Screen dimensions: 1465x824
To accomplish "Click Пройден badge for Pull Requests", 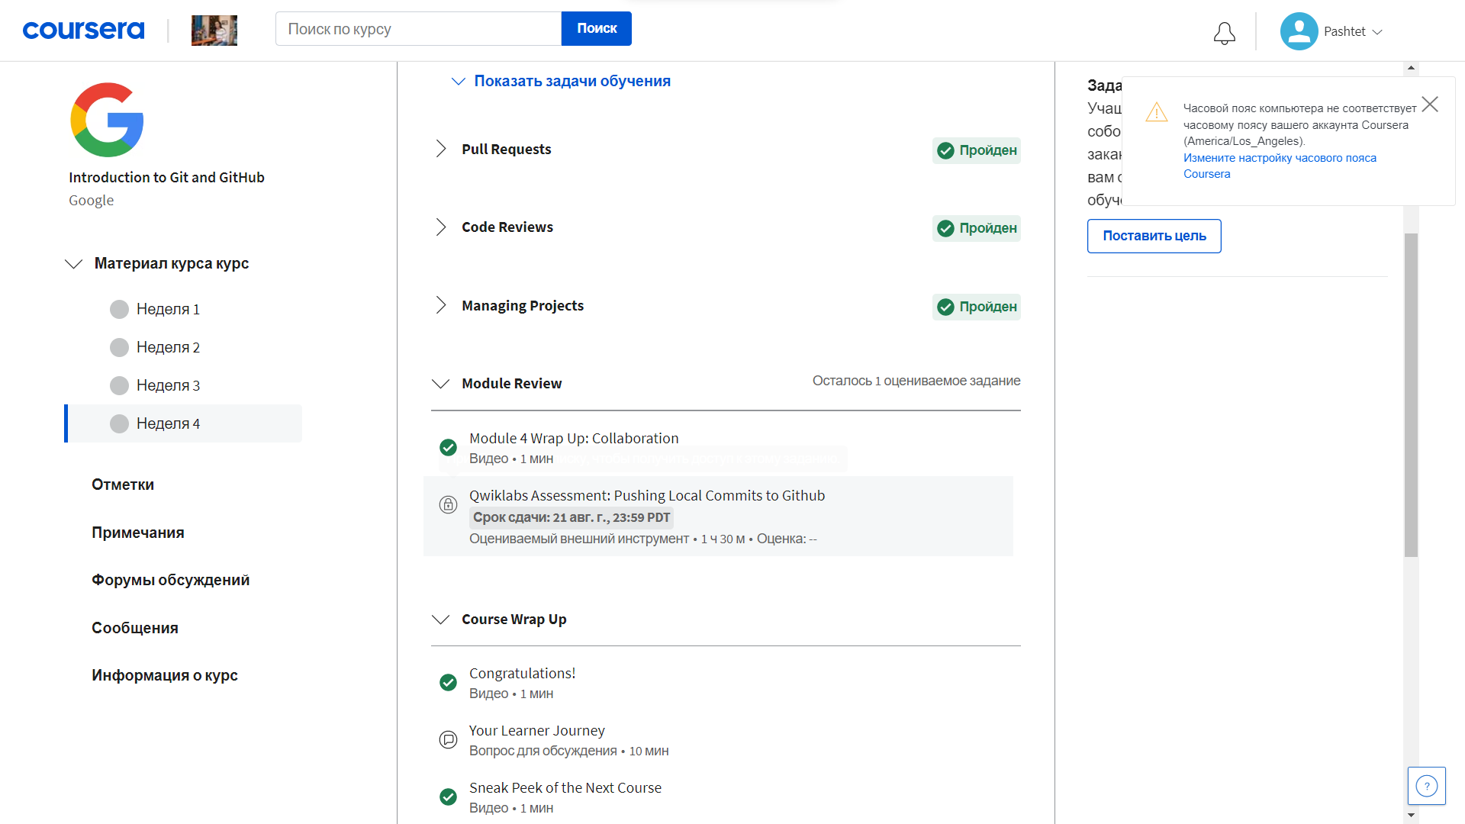I will coord(976,150).
